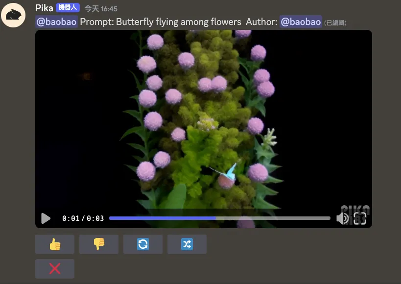
Task: Mute the video volume
Action: point(342,218)
